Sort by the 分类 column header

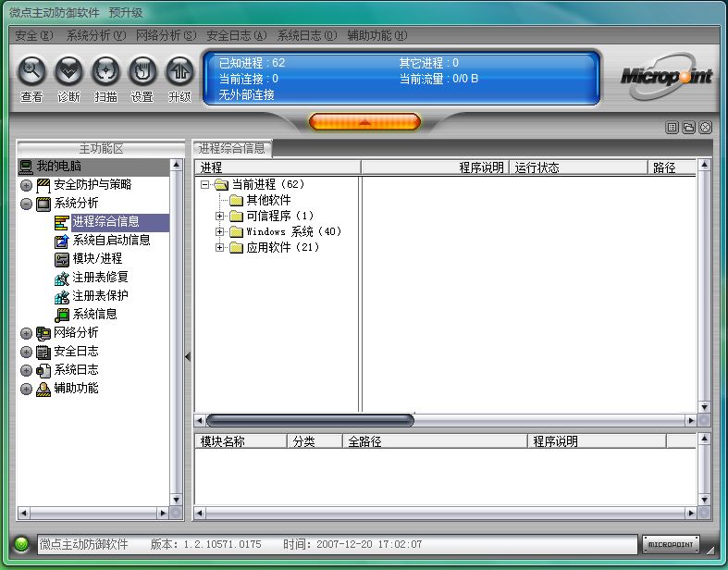[x=315, y=440]
